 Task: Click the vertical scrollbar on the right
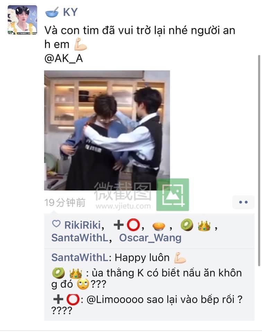pyautogui.click(x=259, y=160)
